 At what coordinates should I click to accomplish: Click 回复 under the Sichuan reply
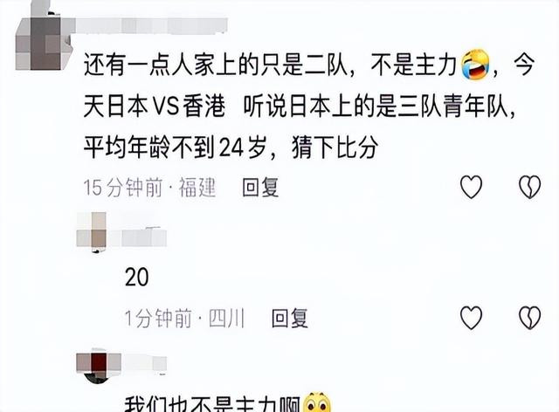pyautogui.click(x=289, y=318)
